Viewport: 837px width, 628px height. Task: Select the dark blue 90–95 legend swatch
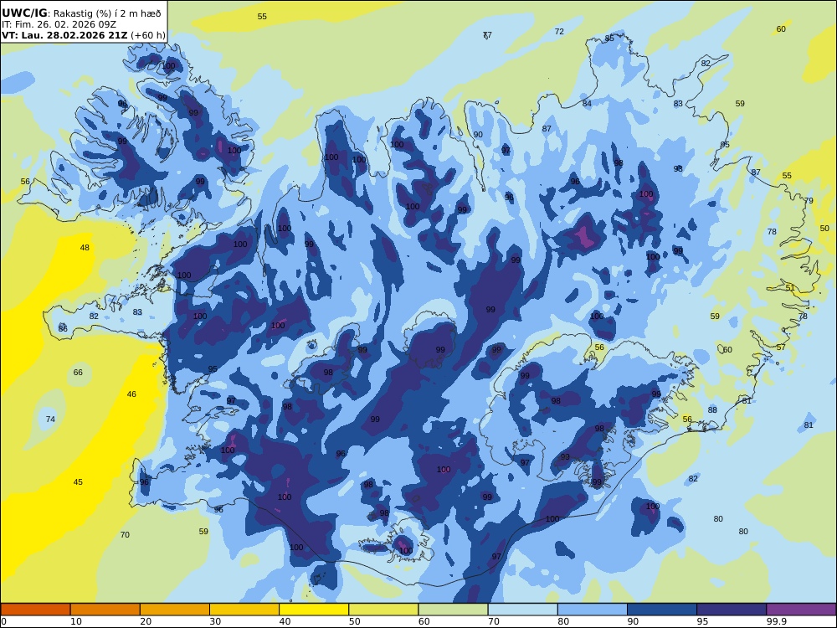pyautogui.click(x=662, y=610)
